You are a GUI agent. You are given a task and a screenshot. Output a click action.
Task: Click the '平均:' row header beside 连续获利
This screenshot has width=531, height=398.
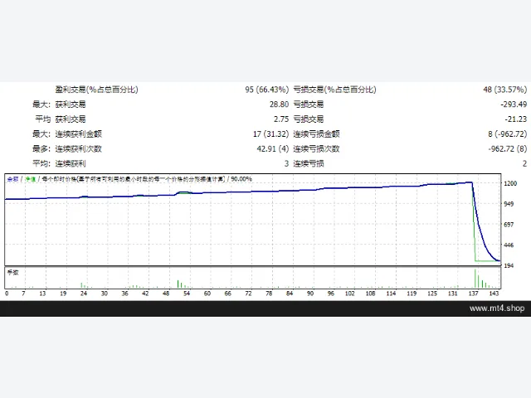(41, 164)
